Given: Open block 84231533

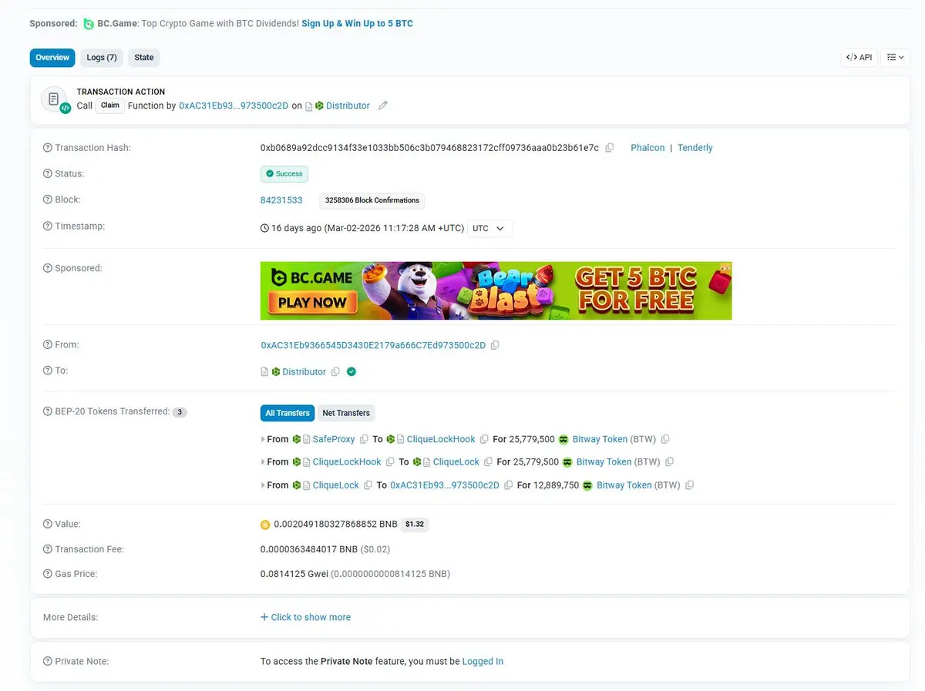Looking at the screenshot, I should 281,200.
